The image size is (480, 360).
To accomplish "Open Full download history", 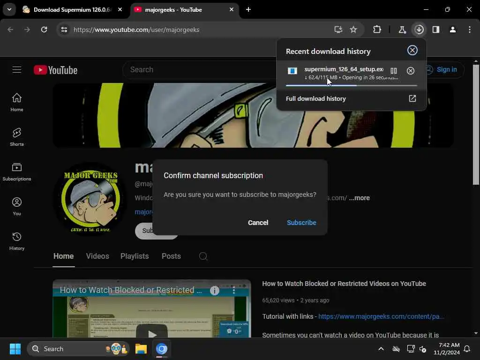I will (351, 98).
